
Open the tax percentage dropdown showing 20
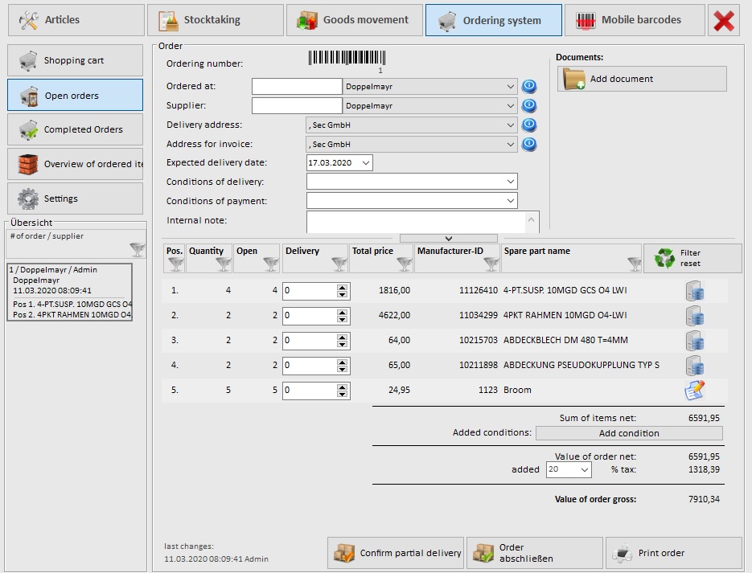click(583, 469)
